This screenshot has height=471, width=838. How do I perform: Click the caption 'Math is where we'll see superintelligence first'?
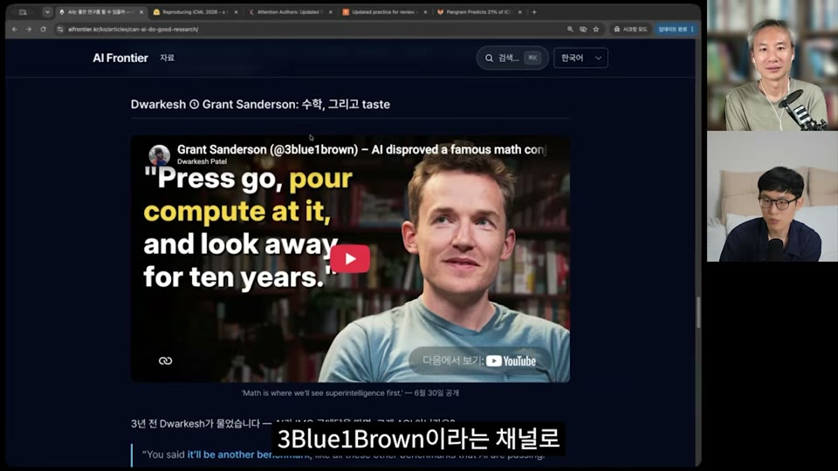[350, 393]
